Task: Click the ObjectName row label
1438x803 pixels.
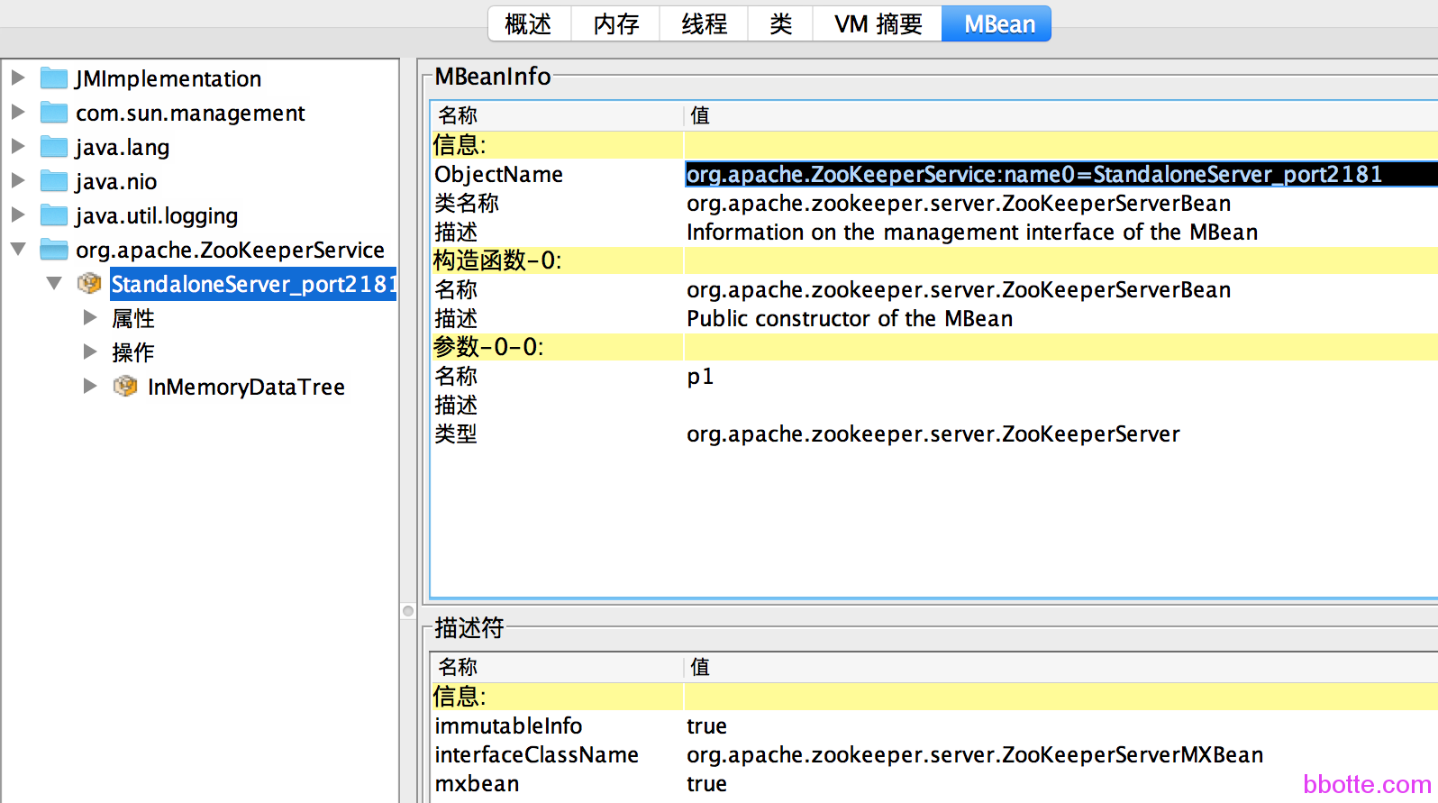Action: tap(498, 174)
